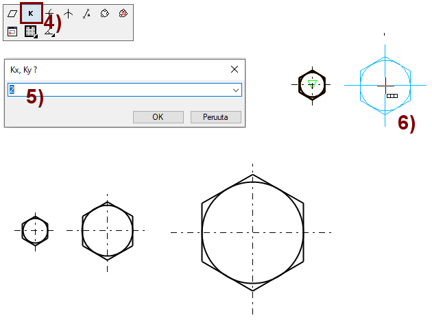Open the angle tool flyout icon

click(49, 32)
